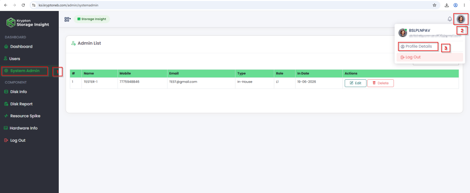
Task: Click the user avatar in top bar
Action: tap(461, 19)
